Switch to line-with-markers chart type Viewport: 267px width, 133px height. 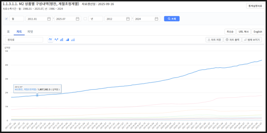(x=56, y=40)
